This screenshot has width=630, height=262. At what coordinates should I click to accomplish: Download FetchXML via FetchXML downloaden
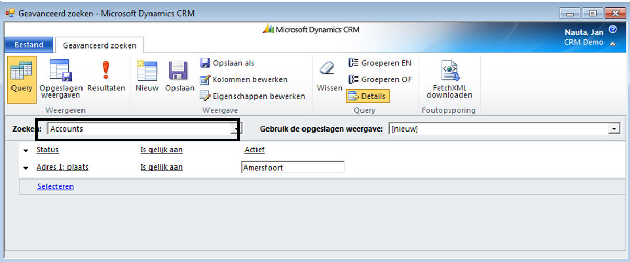[449, 79]
